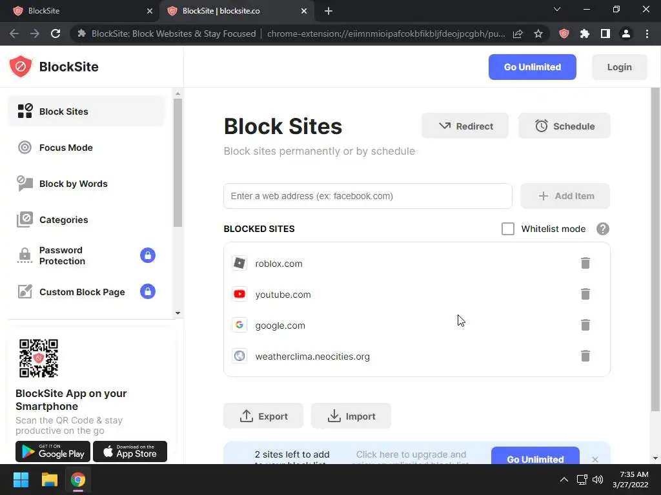
Task: Open BlockSite extension icon in toolbar
Action: coord(564,34)
